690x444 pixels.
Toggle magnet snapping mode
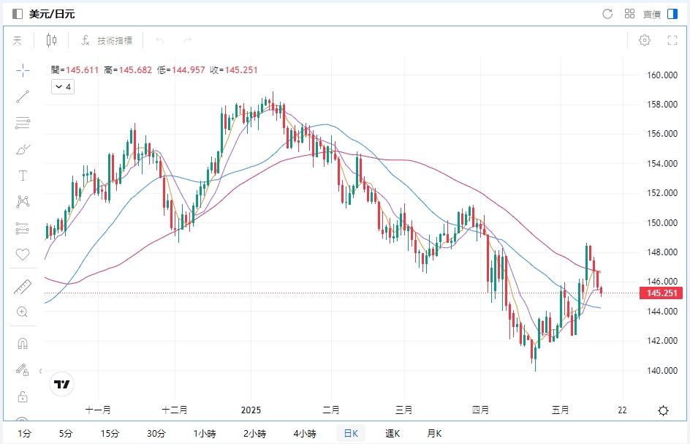pos(23,343)
